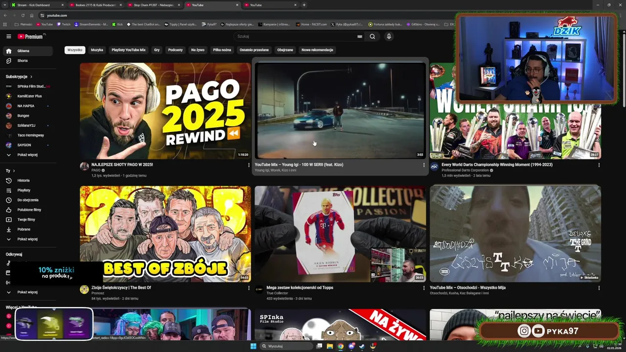
Task: Open more options for Darts Championship video
Action: tap(599, 165)
